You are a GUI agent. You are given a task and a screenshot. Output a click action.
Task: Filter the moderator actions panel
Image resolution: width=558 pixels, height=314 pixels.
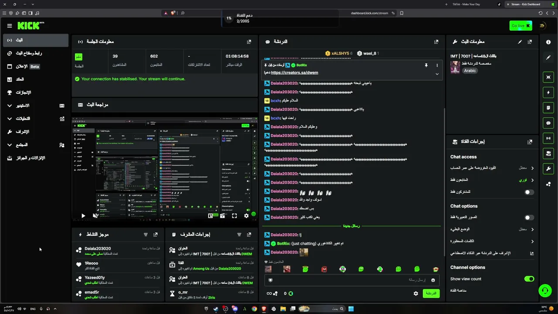pyautogui.click(x=239, y=235)
